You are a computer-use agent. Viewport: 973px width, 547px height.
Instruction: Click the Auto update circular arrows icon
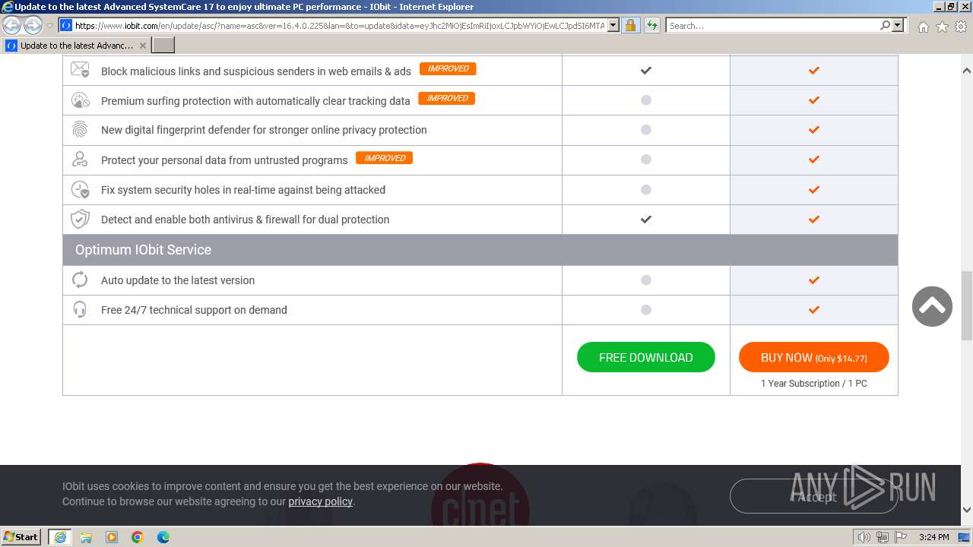[x=80, y=280]
